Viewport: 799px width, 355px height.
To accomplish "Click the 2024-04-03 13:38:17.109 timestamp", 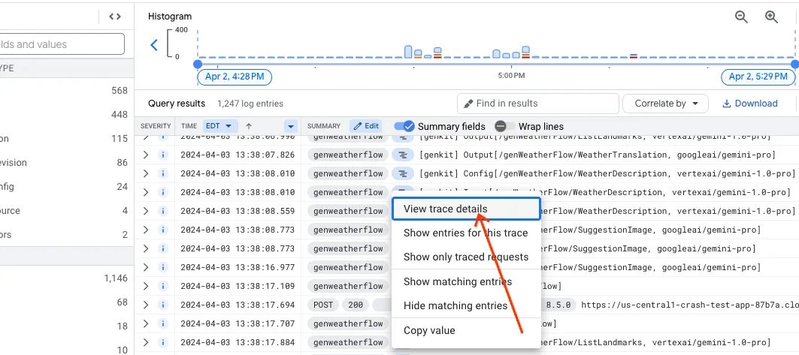I will (238, 287).
